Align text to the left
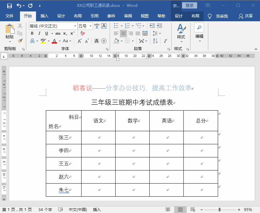This screenshot has height=213, width=260. pyautogui.click(x=116, y=33)
